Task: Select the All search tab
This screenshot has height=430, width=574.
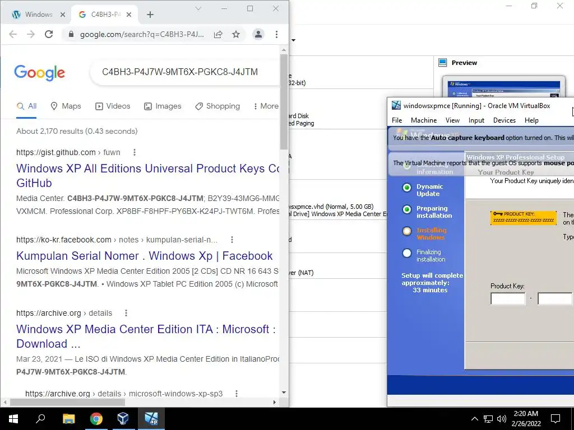Action: tap(27, 106)
